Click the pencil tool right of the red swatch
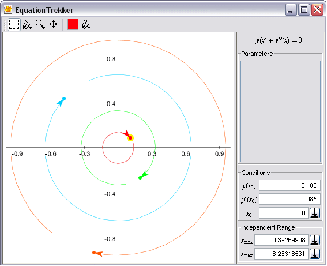This screenshot has height=266, width=327. point(86,24)
